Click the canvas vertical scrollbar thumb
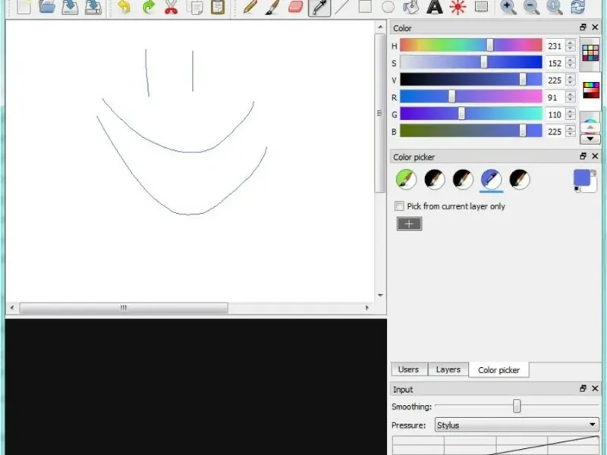The width and height of the screenshot is (607, 455). click(x=380, y=113)
